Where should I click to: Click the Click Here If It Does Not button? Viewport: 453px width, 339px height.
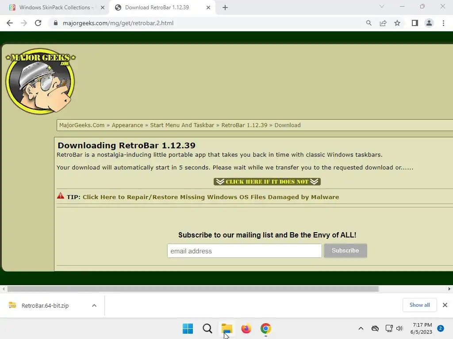click(x=267, y=181)
